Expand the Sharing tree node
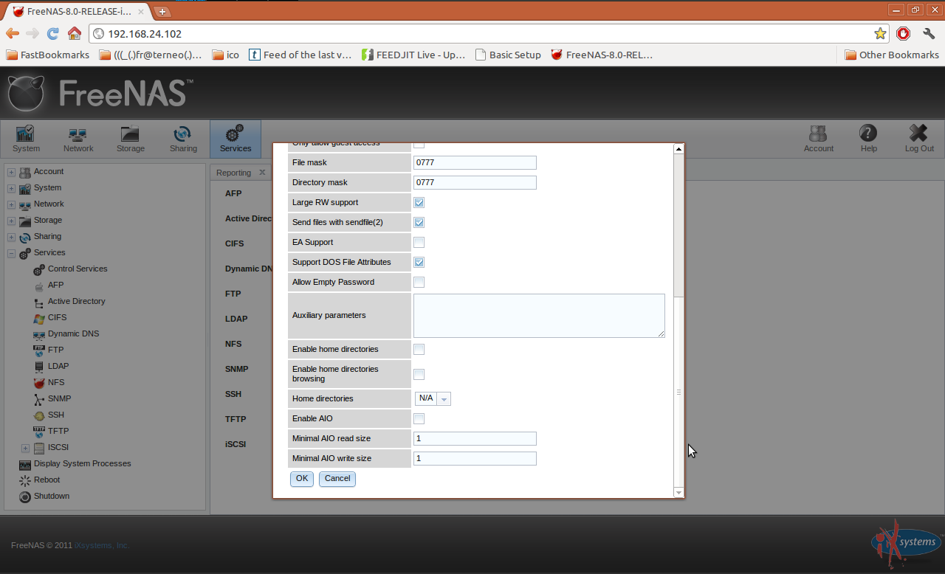 10,236
